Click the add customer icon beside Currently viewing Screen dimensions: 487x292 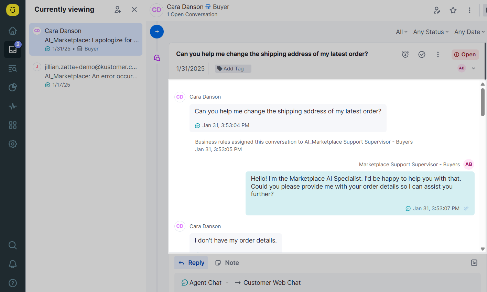click(x=118, y=10)
